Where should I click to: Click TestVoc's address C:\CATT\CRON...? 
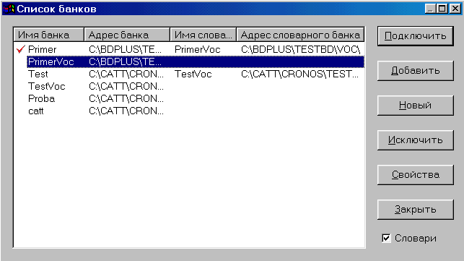[126, 86]
